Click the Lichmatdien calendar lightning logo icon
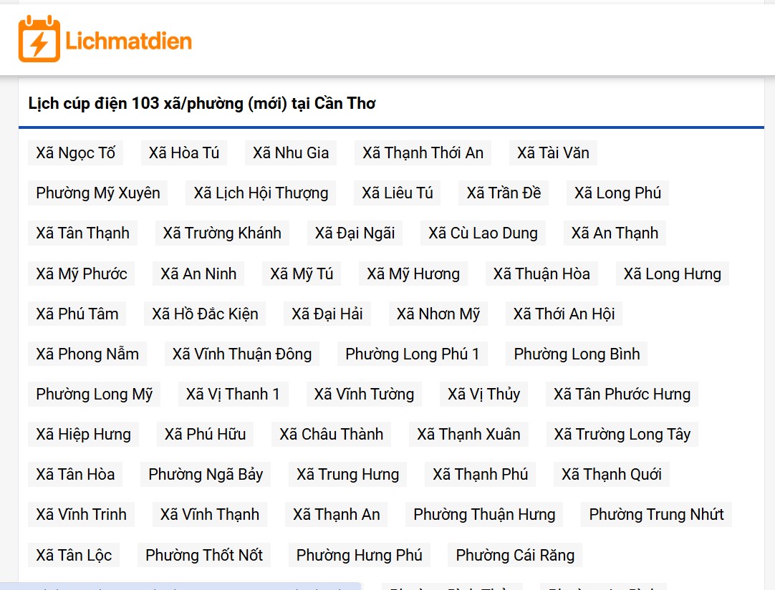 39,39
